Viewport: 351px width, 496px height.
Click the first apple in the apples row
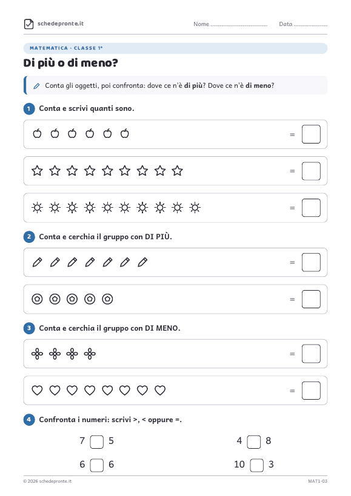click(x=38, y=133)
